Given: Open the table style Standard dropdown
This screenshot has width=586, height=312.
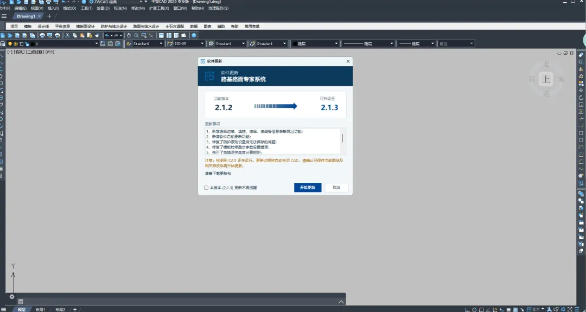Looking at the screenshot, I should pos(243,44).
